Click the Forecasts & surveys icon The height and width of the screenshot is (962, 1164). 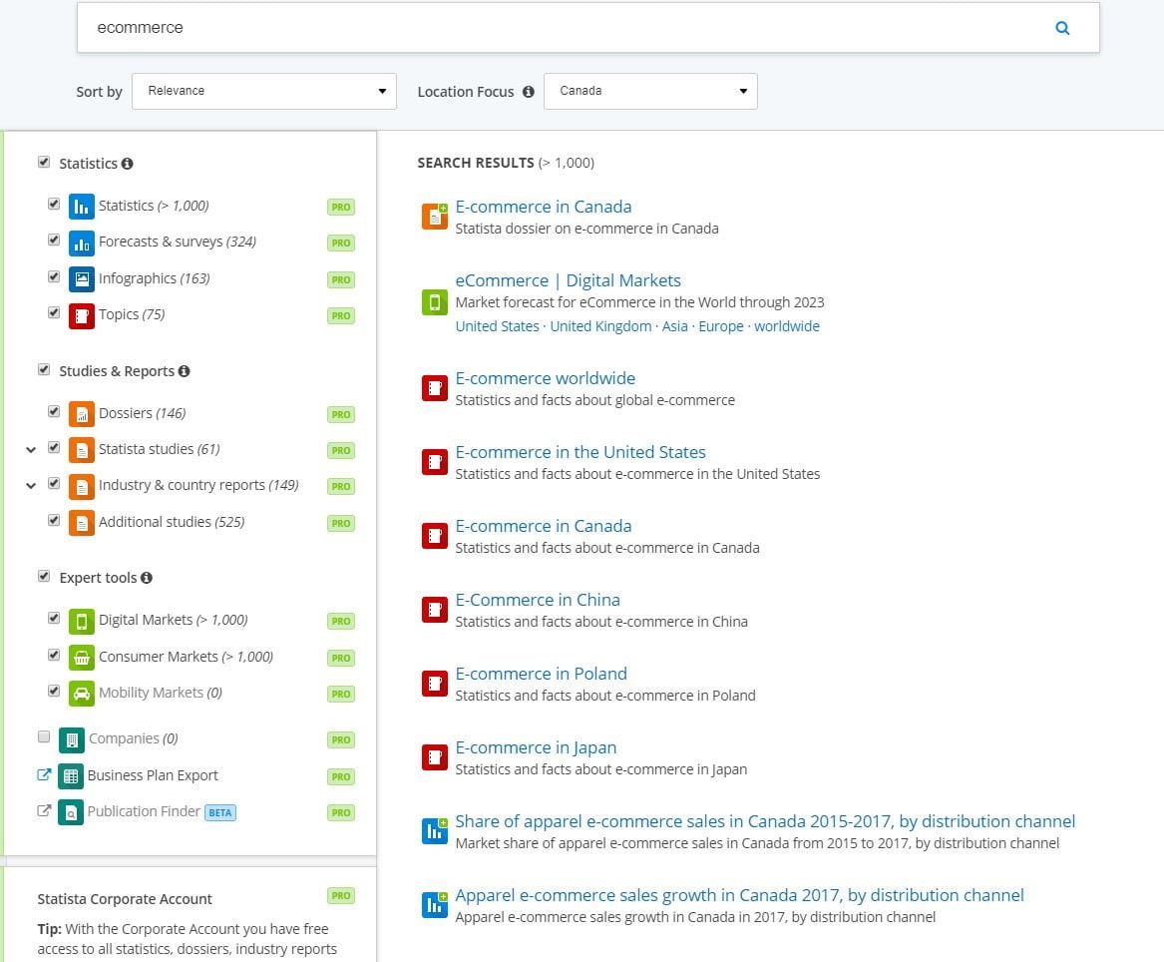click(x=82, y=242)
